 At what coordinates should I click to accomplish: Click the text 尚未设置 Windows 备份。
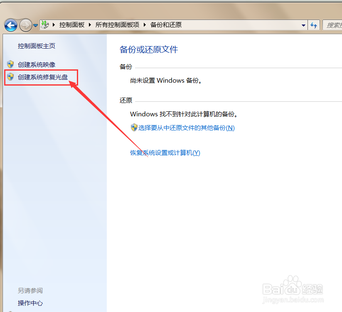coord(166,81)
